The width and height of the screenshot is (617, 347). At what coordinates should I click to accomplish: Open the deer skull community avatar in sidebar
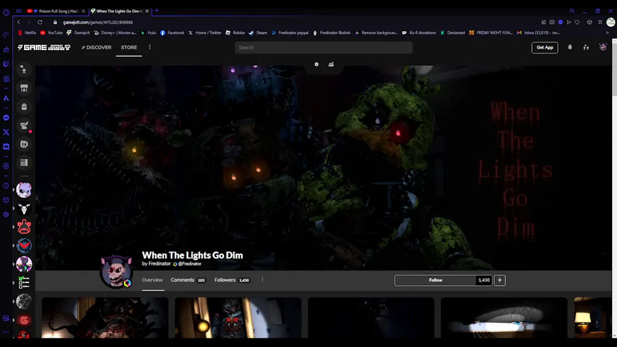click(x=24, y=208)
